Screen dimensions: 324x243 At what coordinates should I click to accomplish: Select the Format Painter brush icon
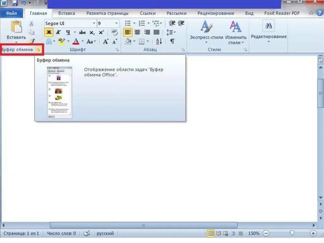click(x=31, y=41)
